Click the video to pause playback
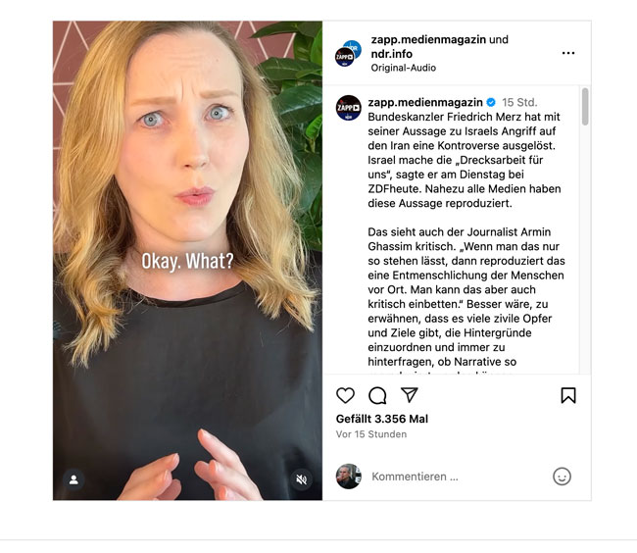Image resolution: width=637 pixels, height=553 pixels. [x=187, y=261]
